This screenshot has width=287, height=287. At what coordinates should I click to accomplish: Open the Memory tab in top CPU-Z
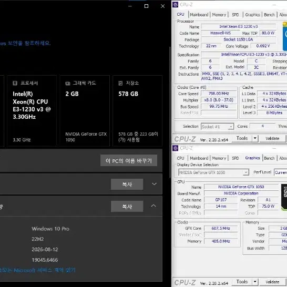tap(219, 15)
